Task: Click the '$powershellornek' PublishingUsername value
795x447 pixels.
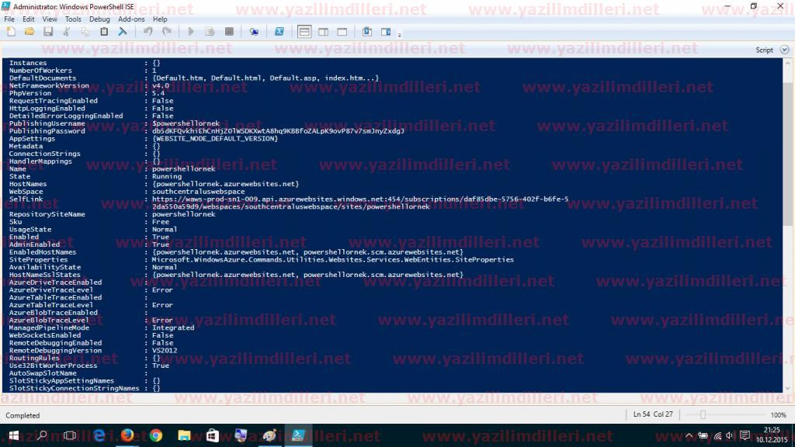Action: [186, 123]
